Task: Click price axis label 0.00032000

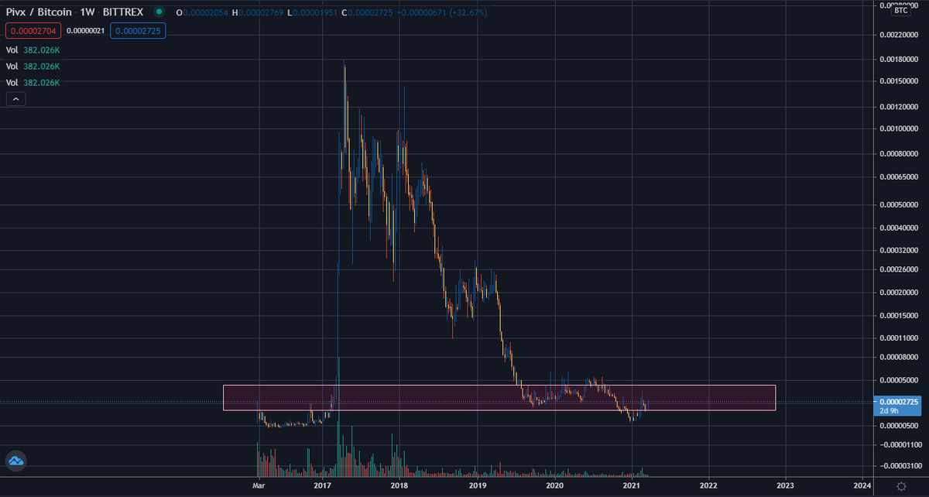Action: point(900,251)
